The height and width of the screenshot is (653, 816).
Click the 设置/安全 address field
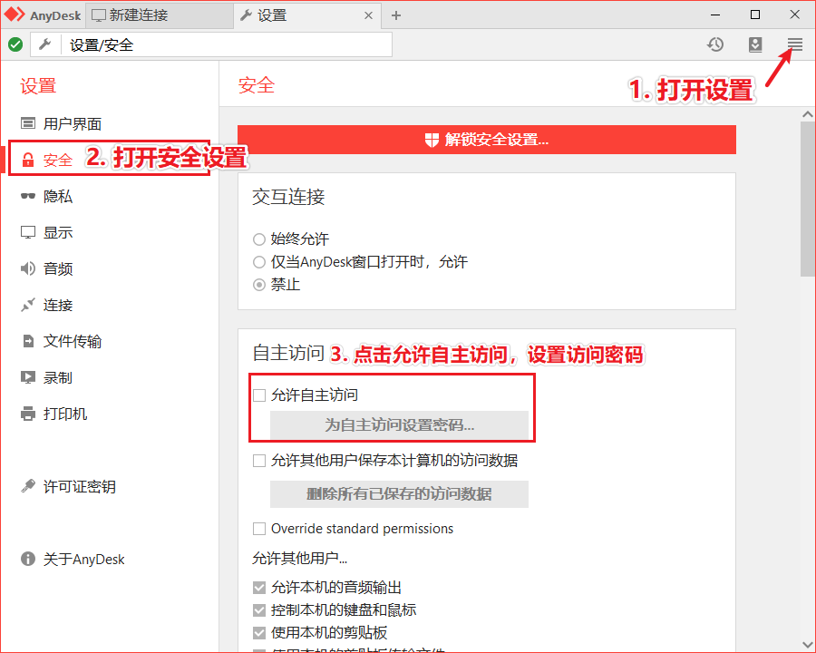coord(227,44)
